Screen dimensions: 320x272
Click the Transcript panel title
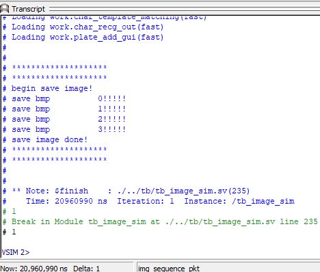click(x=29, y=9)
